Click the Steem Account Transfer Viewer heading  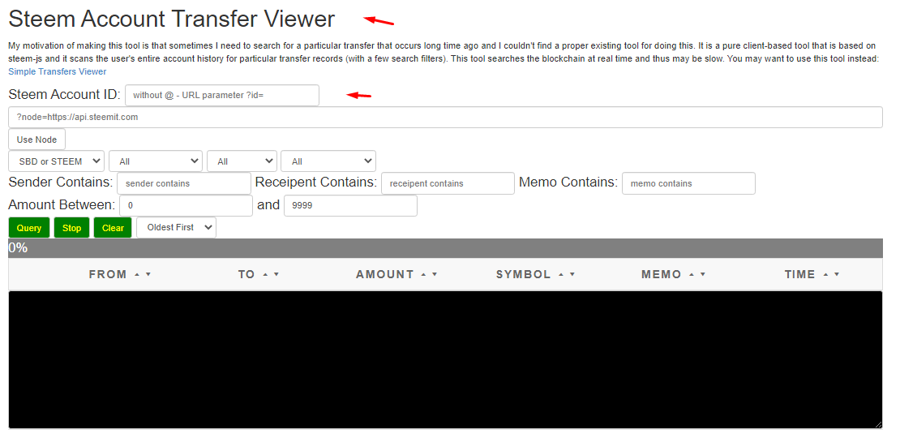pos(172,19)
